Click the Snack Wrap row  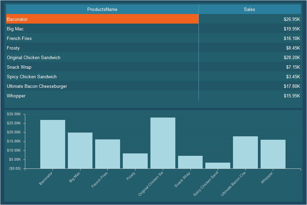click(x=102, y=67)
